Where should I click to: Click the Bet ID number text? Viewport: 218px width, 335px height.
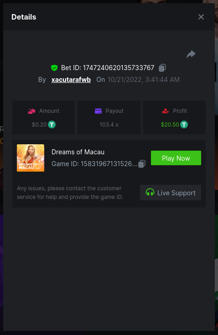(119, 68)
